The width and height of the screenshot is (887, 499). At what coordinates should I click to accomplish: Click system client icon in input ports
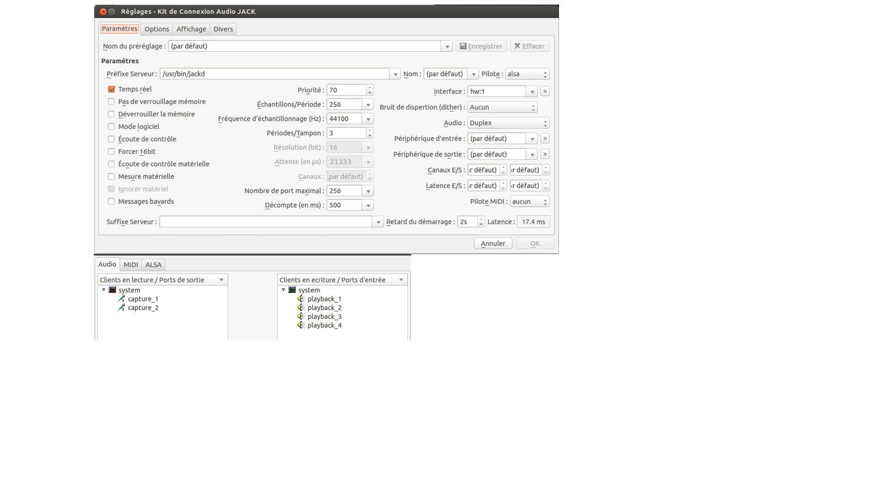point(292,290)
